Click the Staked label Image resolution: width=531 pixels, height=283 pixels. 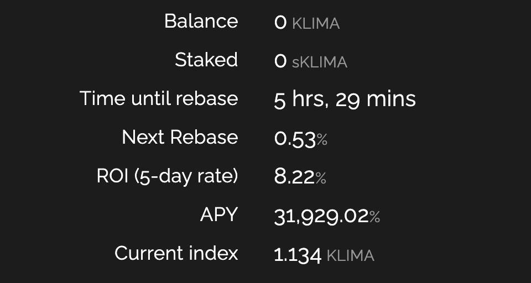[206, 60]
